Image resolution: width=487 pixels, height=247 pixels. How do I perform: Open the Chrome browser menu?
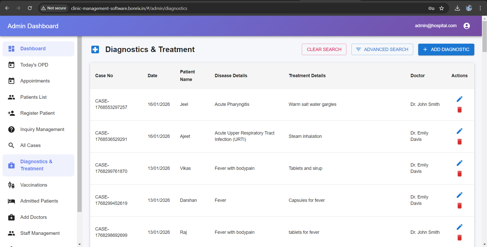(x=480, y=8)
